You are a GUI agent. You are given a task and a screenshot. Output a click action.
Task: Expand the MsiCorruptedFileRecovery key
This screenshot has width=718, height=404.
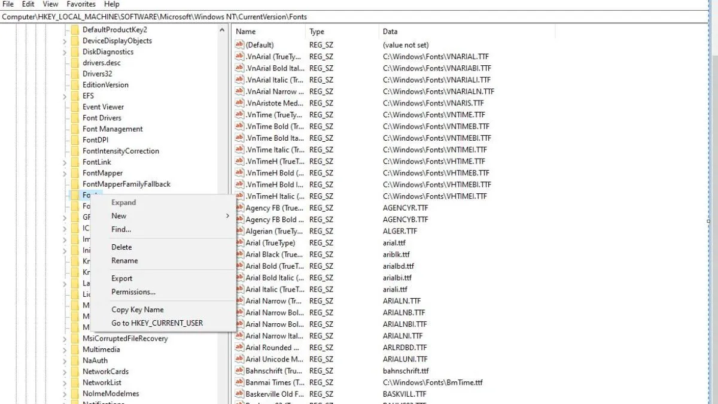tap(65, 338)
